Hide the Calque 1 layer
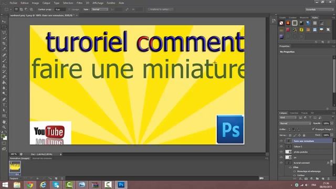Screen dimensions: 336x189 click(x=281, y=146)
